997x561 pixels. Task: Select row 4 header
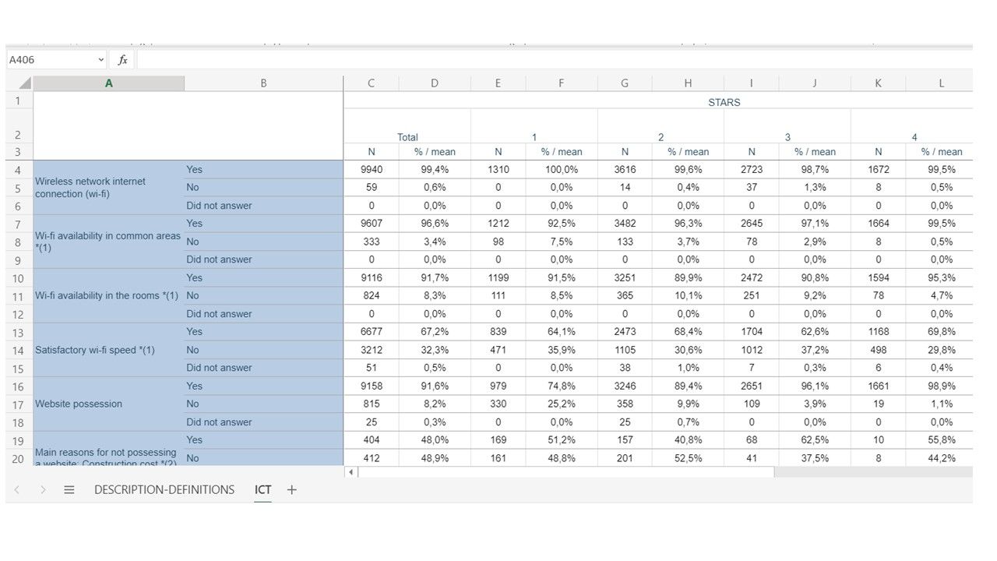18,170
